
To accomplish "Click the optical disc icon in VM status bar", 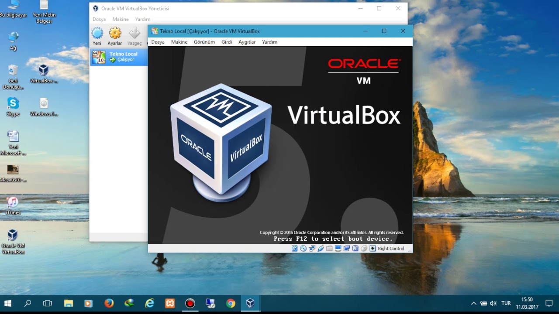I will coord(303,249).
